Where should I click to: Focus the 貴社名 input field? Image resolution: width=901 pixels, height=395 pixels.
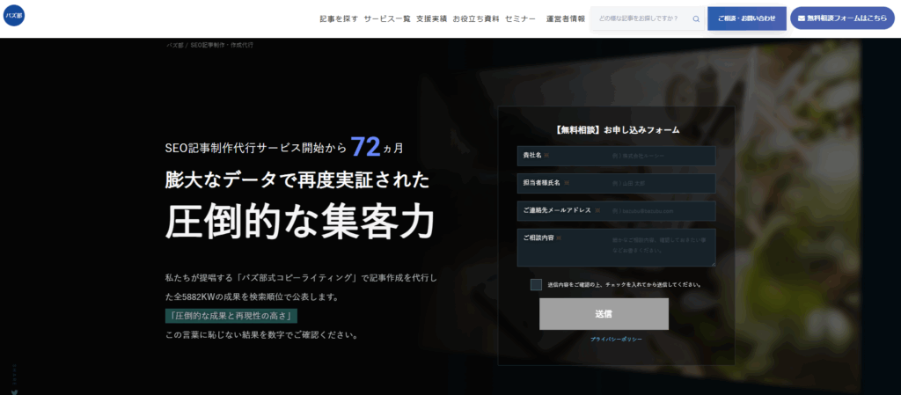[x=616, y=156]
